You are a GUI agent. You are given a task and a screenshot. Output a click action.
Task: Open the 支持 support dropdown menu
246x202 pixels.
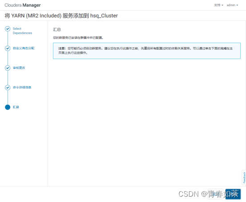[218, 5]
